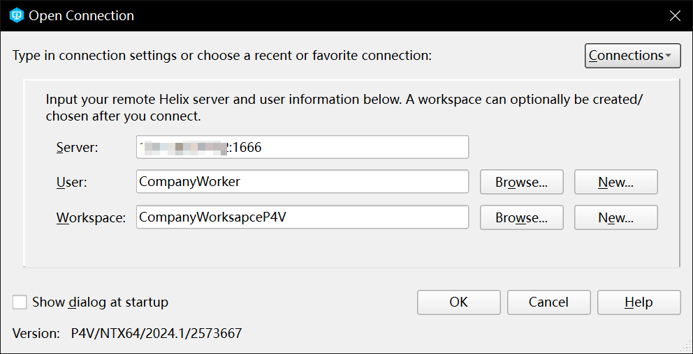This screenshot has height=354, width=693.
Task: Click the Workspace field with CompanyWorksapceP4V
Action: [x=302, y=217]
